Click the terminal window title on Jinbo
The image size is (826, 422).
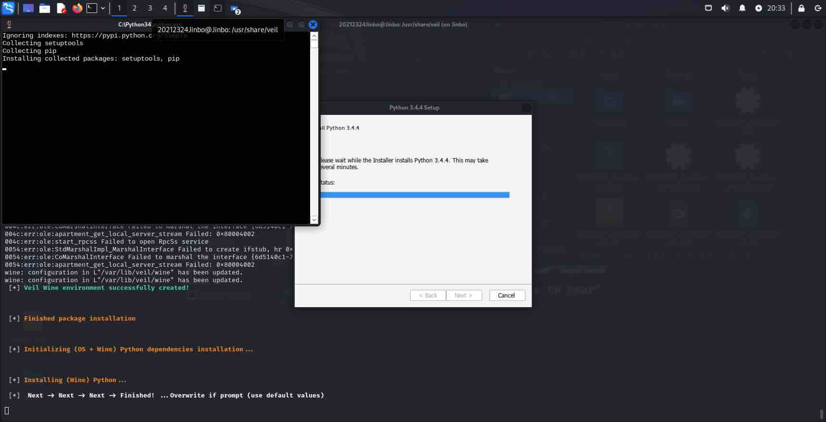click(x=403, y=25)
